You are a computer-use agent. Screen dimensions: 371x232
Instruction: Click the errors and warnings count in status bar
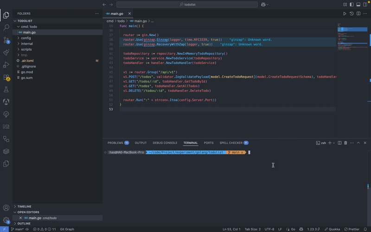[45, 229]
